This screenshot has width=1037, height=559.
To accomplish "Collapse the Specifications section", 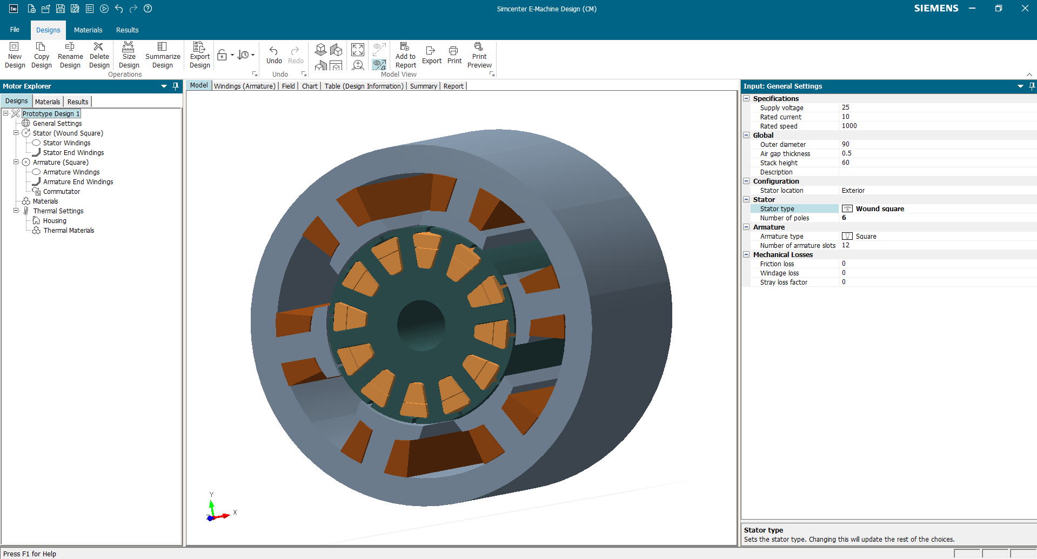I will [747, 98].
